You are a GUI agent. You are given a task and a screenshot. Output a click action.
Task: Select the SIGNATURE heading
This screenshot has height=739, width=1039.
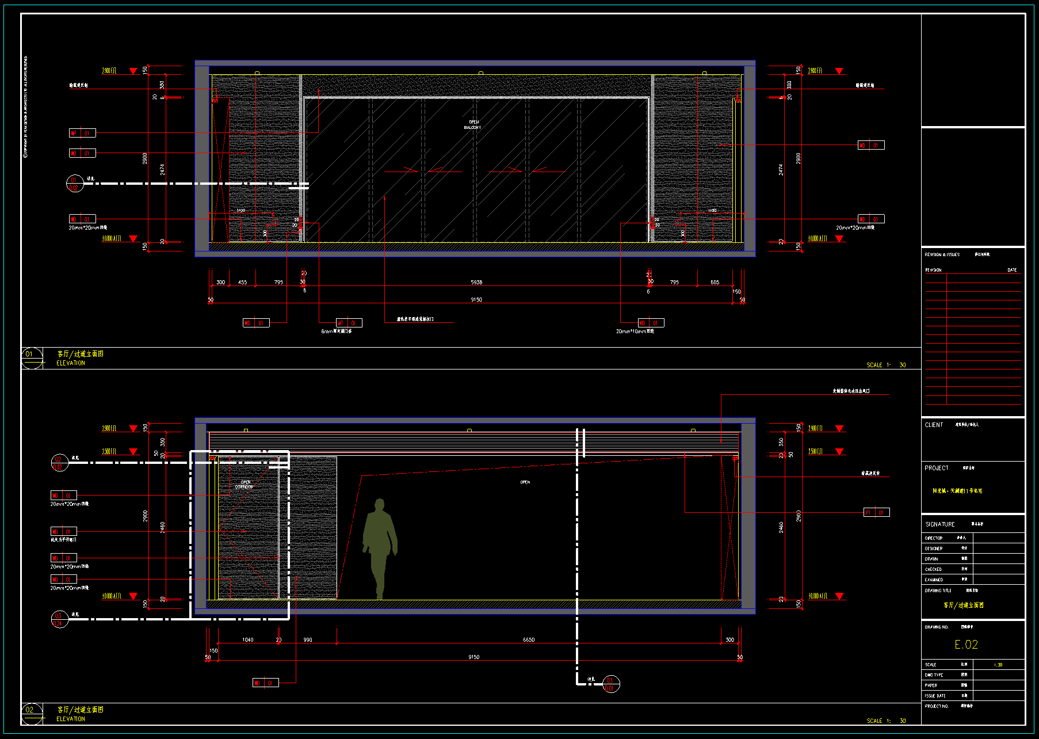click(940, 524)
